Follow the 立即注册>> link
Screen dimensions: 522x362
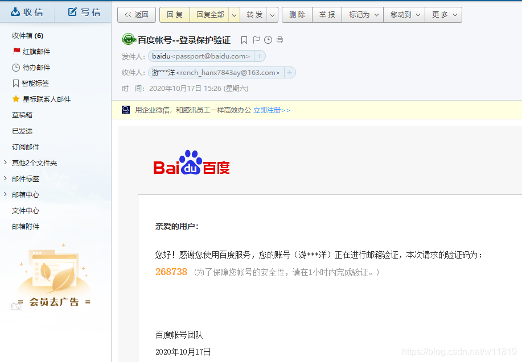pos(272,110)
